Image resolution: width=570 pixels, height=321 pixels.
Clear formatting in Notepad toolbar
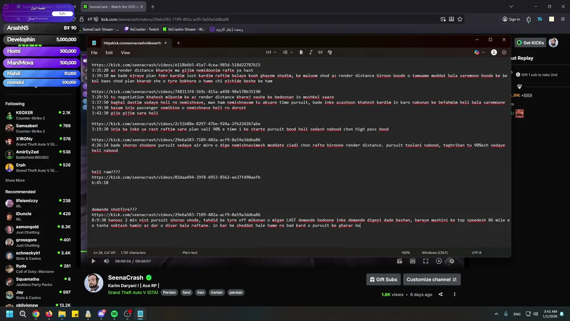(x=330, y=52)
